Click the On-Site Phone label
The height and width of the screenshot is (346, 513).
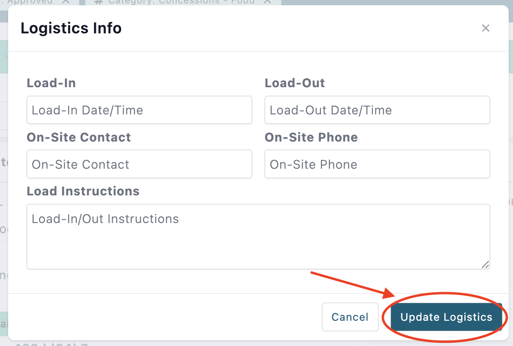tap(311, 137)
